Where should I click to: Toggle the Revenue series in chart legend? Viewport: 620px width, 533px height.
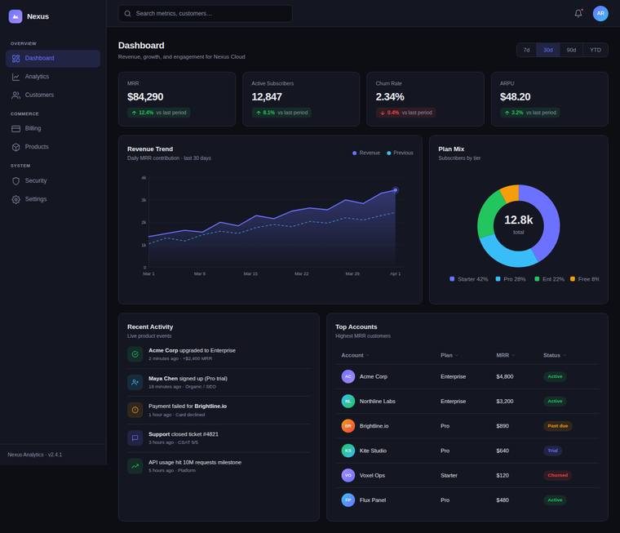pyautogui.click(x=366, y=153)
